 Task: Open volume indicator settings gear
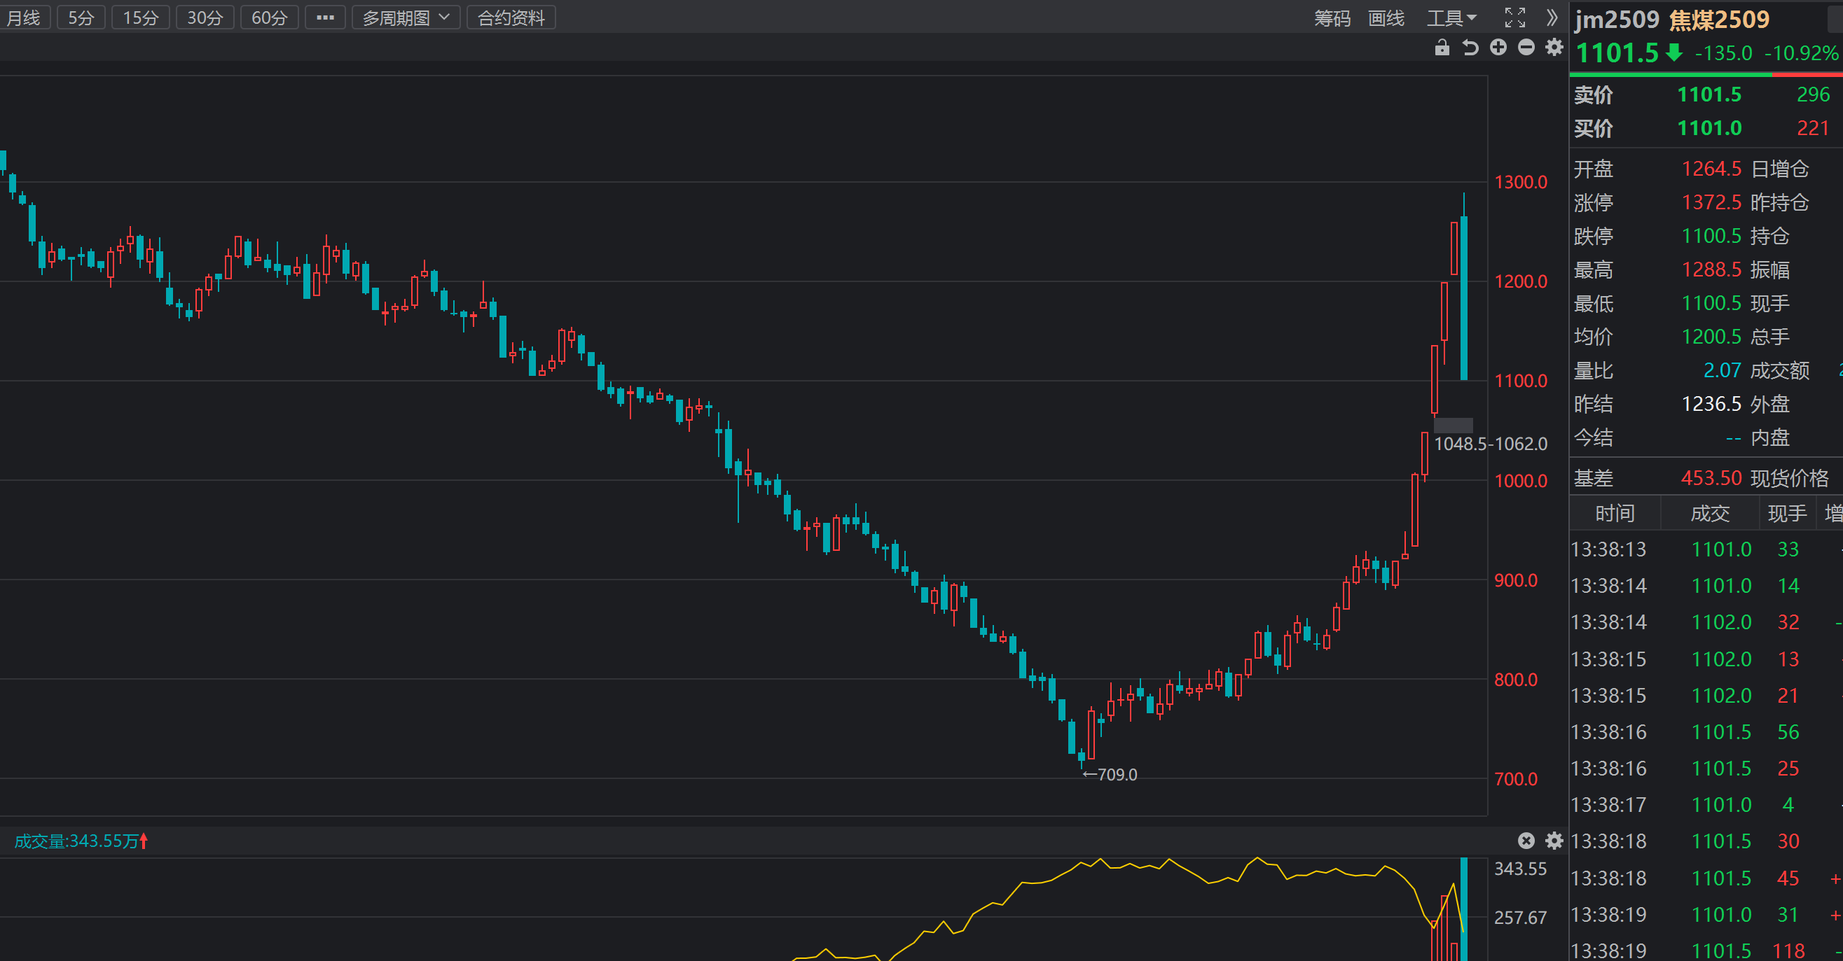click(x=1554, y=840)
